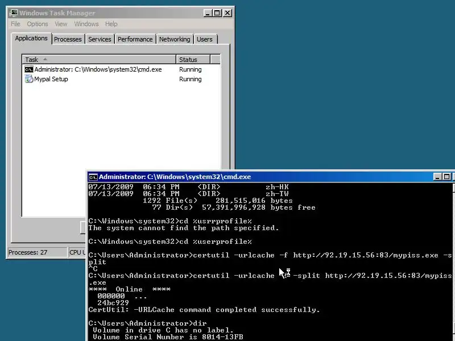Click the '**** Online ****' console line
This screenshot has width=455, height=341.
pyautogui.click(x=130, y=289)
